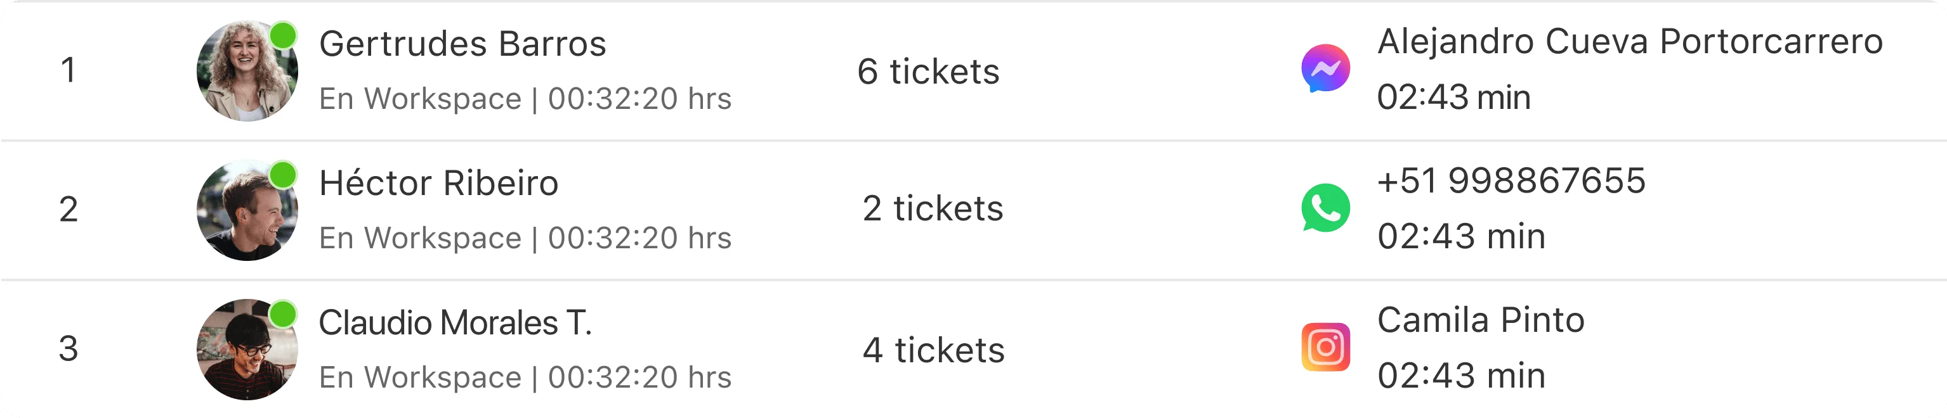
Task: Click Gertrudes Barros's online status dot
Action: pyautogui.click(x=284, y=35)
